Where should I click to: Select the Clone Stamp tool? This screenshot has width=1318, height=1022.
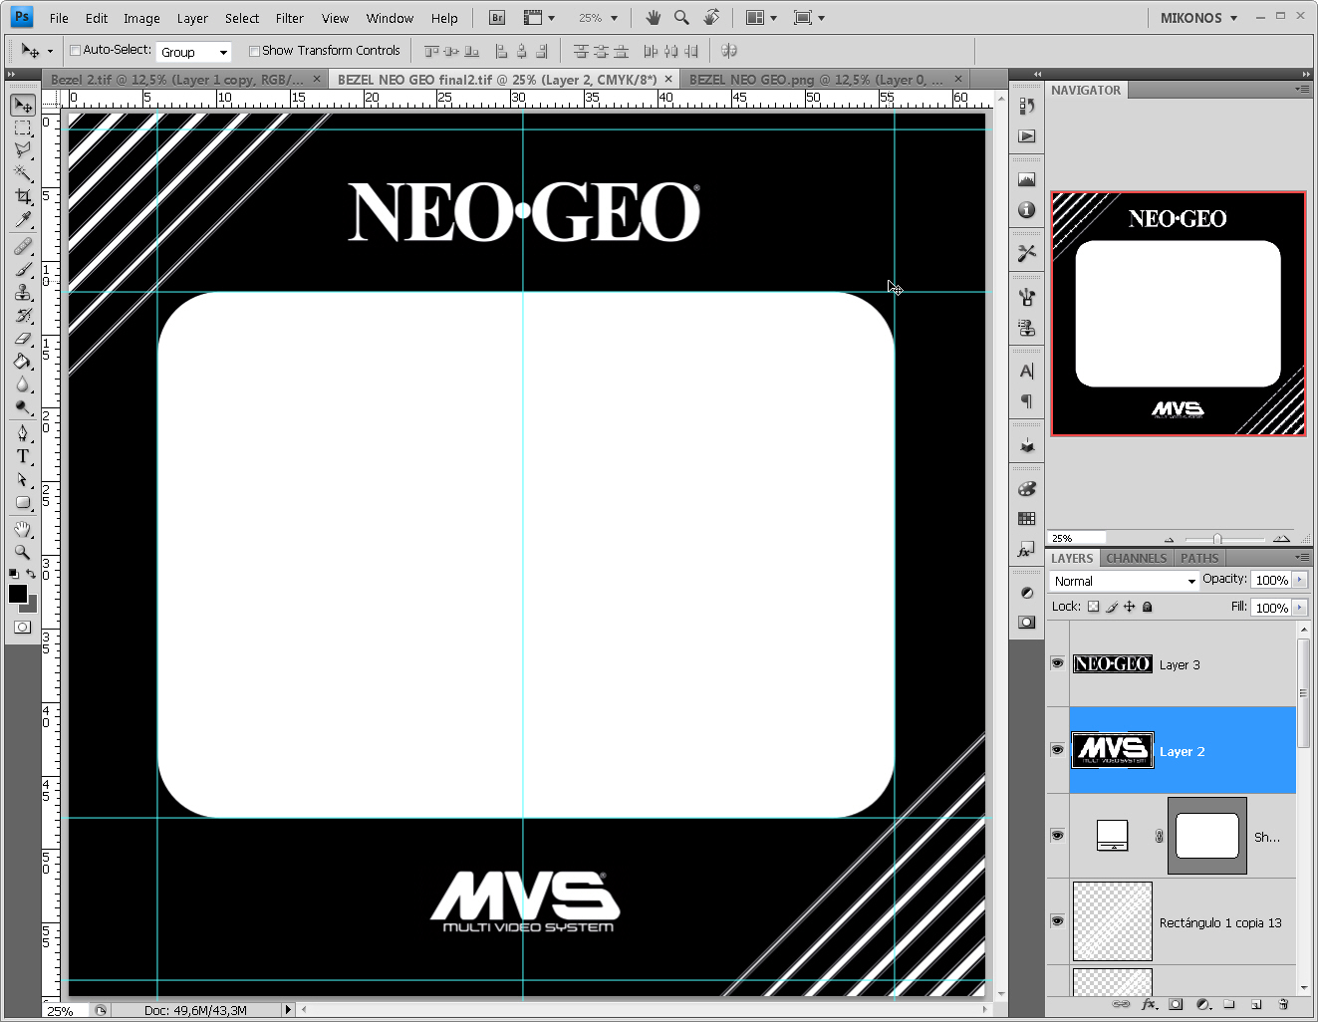[x=22, y=293]
